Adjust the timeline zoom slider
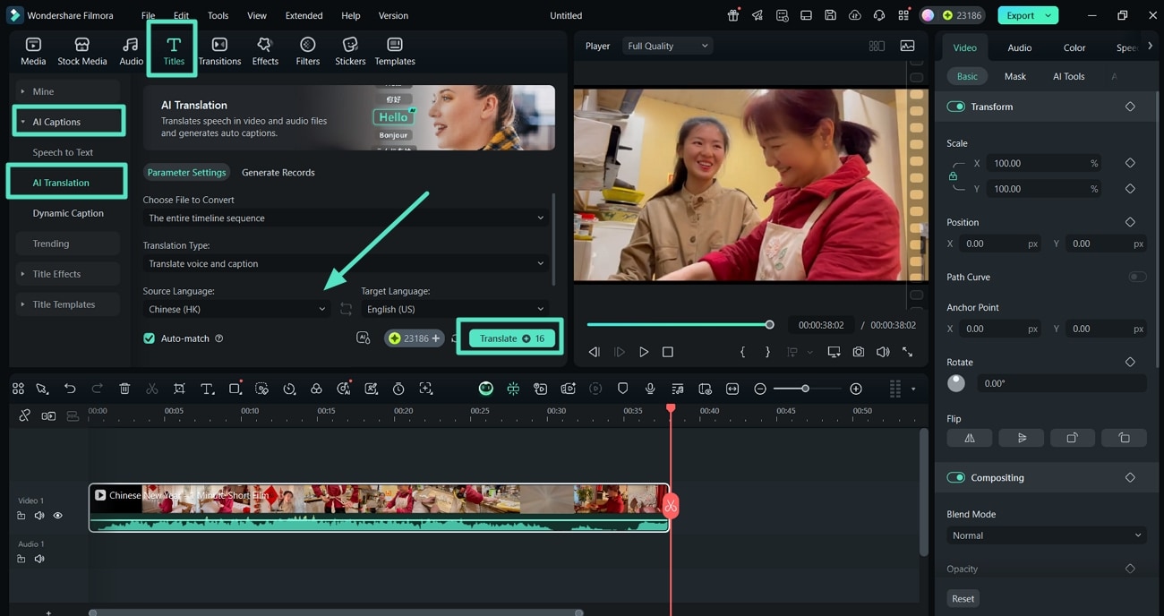Image resolution: width=1164 pixels, height=616 pixels. click(x=805, y=389)
